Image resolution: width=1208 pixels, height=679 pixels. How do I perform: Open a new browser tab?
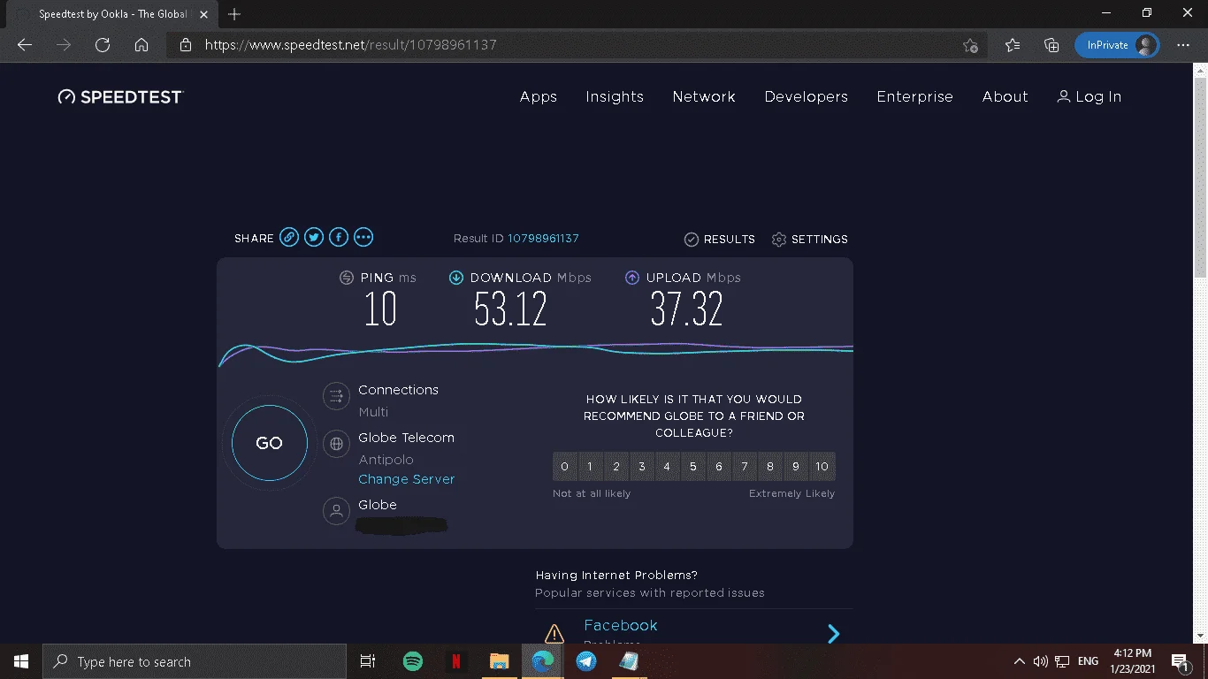pos(234,14)
